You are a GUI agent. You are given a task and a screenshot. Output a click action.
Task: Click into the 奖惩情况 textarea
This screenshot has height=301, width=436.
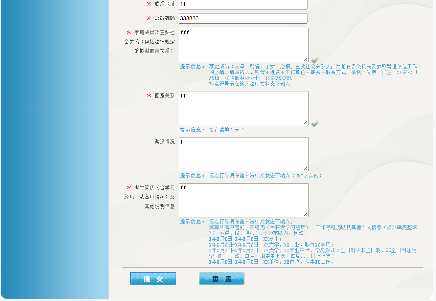[244, 154]
